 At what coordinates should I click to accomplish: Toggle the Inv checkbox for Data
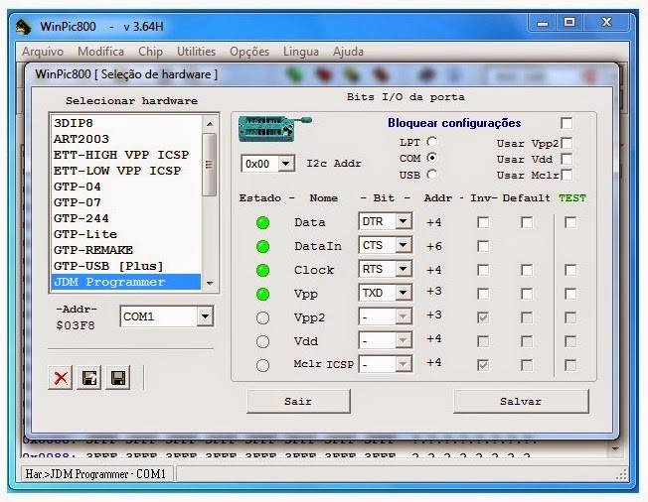pyautogui.click(x=483, y=223)
